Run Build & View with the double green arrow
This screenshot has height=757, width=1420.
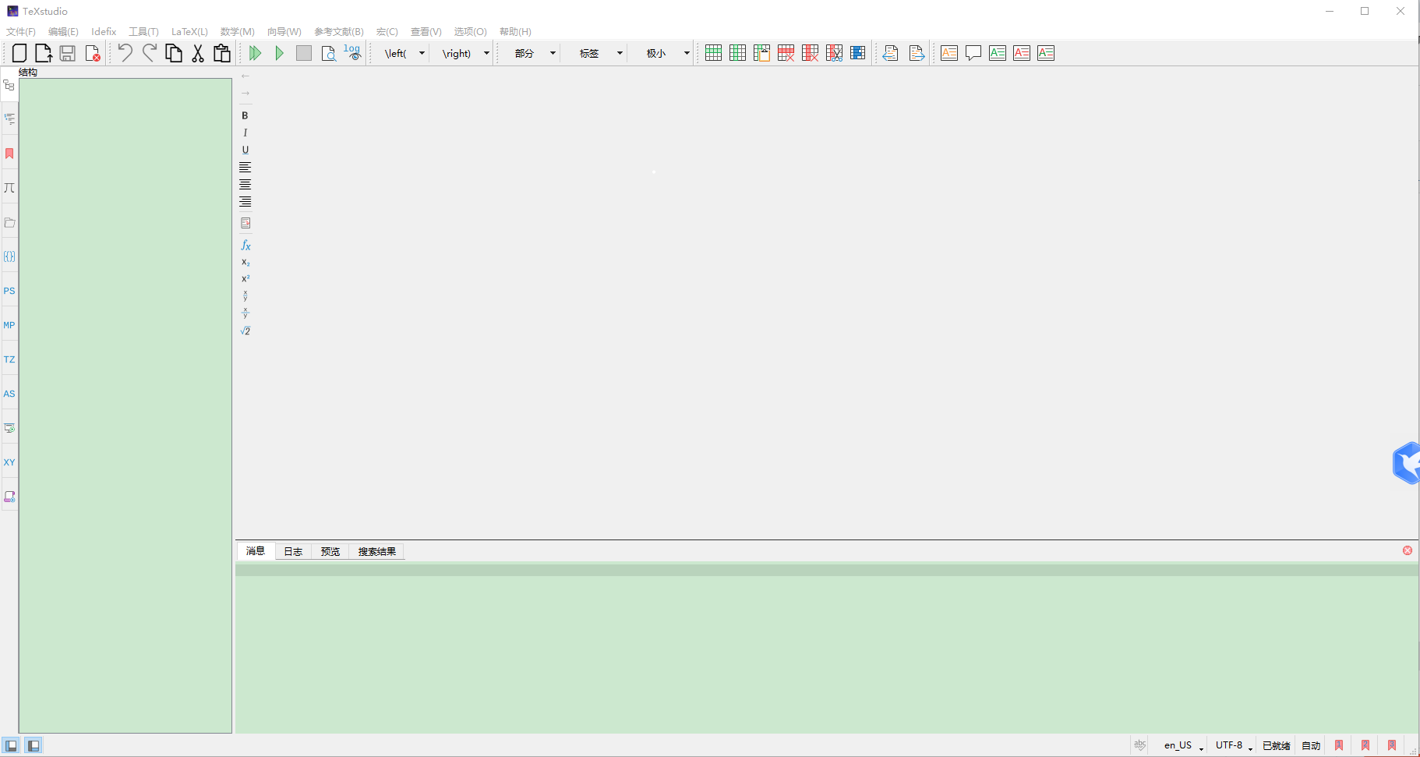pos(255,53)
